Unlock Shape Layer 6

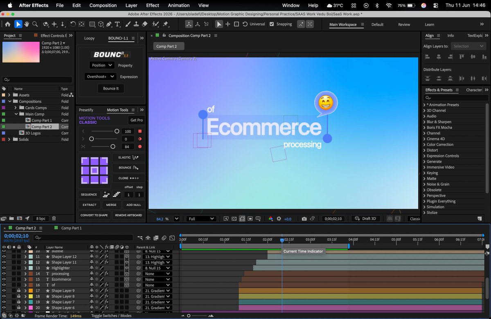(19, 308)
